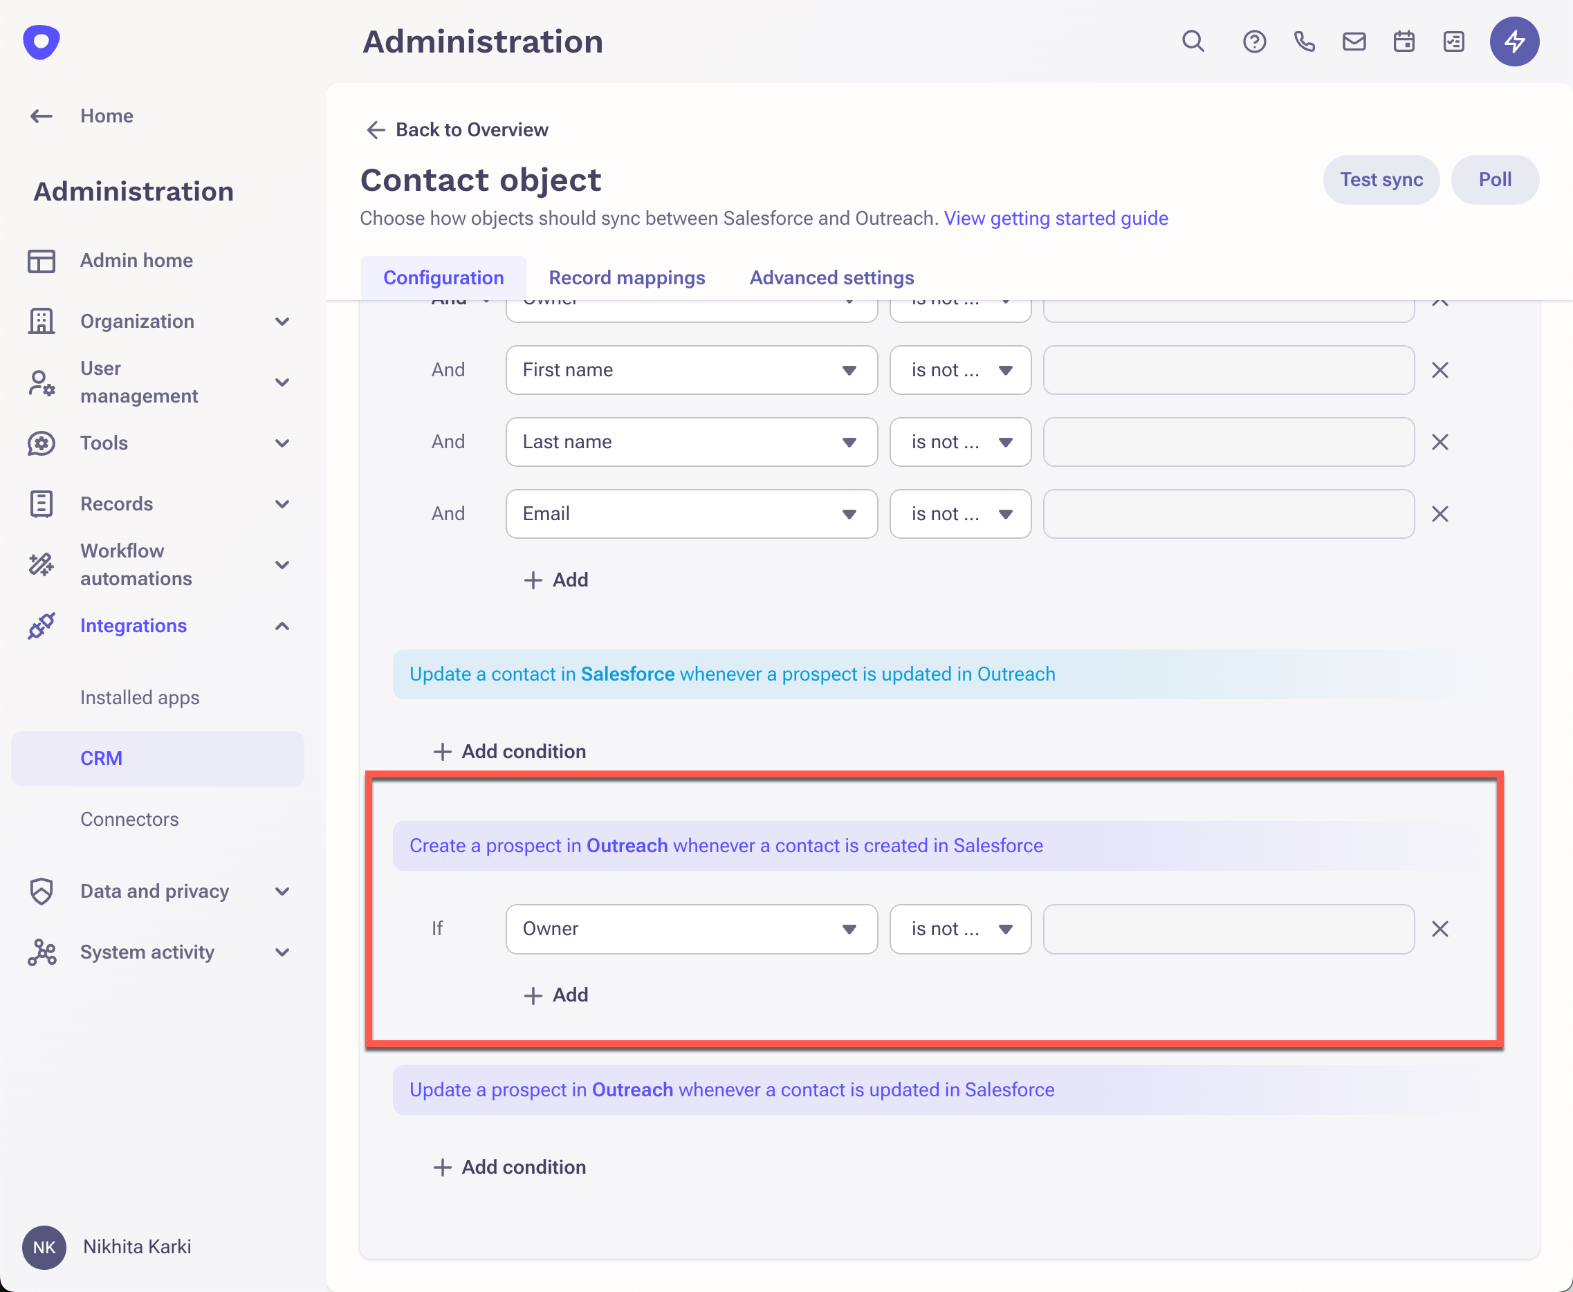
Task: Open the search icon in header
Action: [1193, 41]
